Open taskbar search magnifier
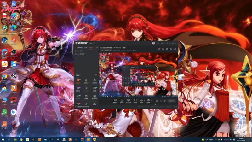252x142 pixels. pyautogui.click(x=9, y=139)
